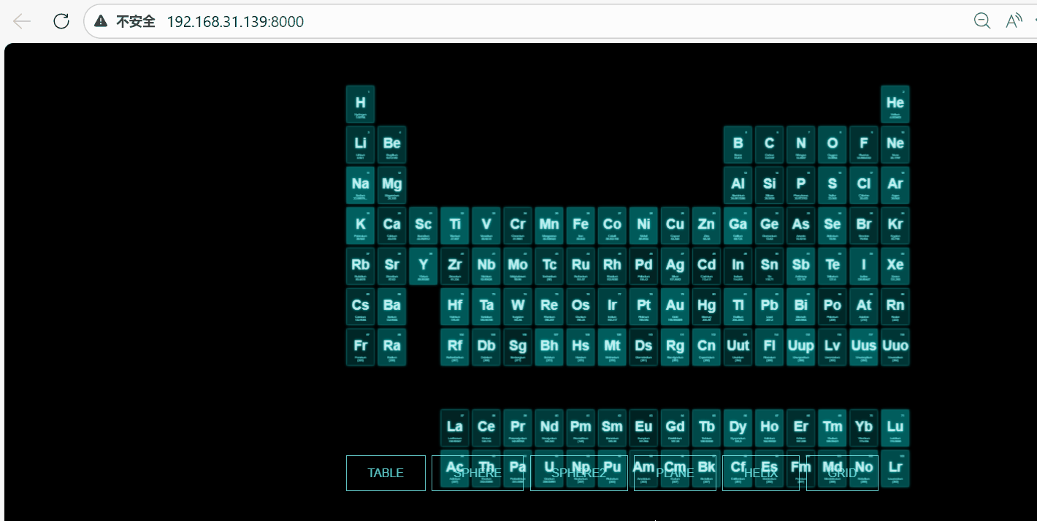Select the Neon Ne tile

[x=895, y=145]
